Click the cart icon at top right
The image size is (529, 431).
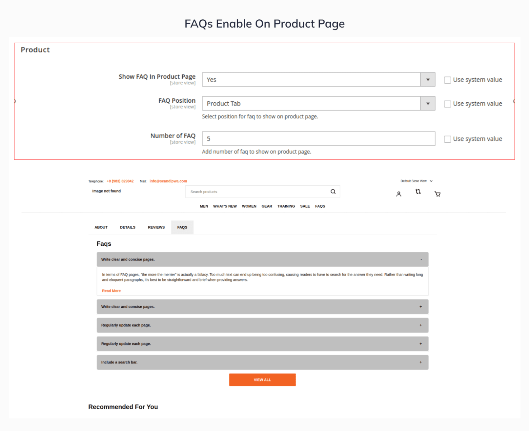437,194
